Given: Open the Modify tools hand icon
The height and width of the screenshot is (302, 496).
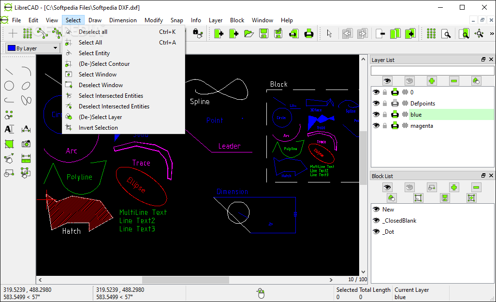Looking at the screenshot, I should point(9,158).
